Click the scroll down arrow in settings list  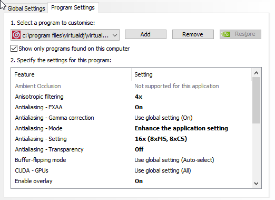pyautogui.click(x=256, y=184)
